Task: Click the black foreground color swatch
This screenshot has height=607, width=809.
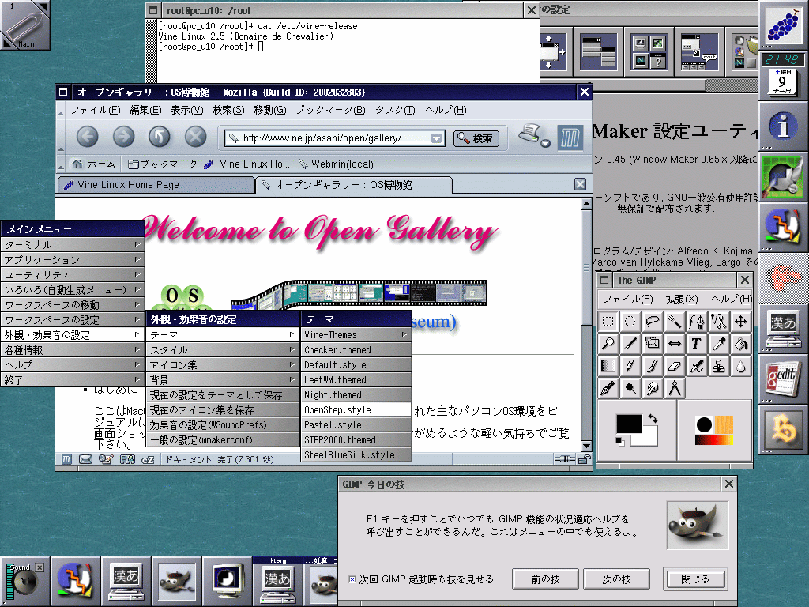Action: click(628, 424)
